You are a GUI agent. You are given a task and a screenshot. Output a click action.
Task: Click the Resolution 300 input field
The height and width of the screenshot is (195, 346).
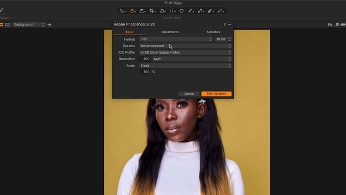click(145, 59)
